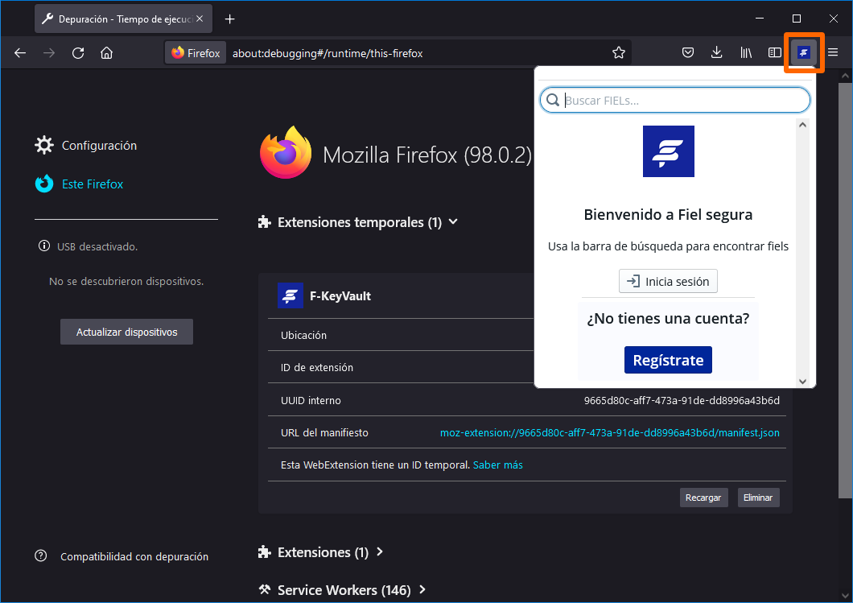Click the ID de extensión row label
Image resolution: width=853 pixels, height=603 pixels.
316,368
